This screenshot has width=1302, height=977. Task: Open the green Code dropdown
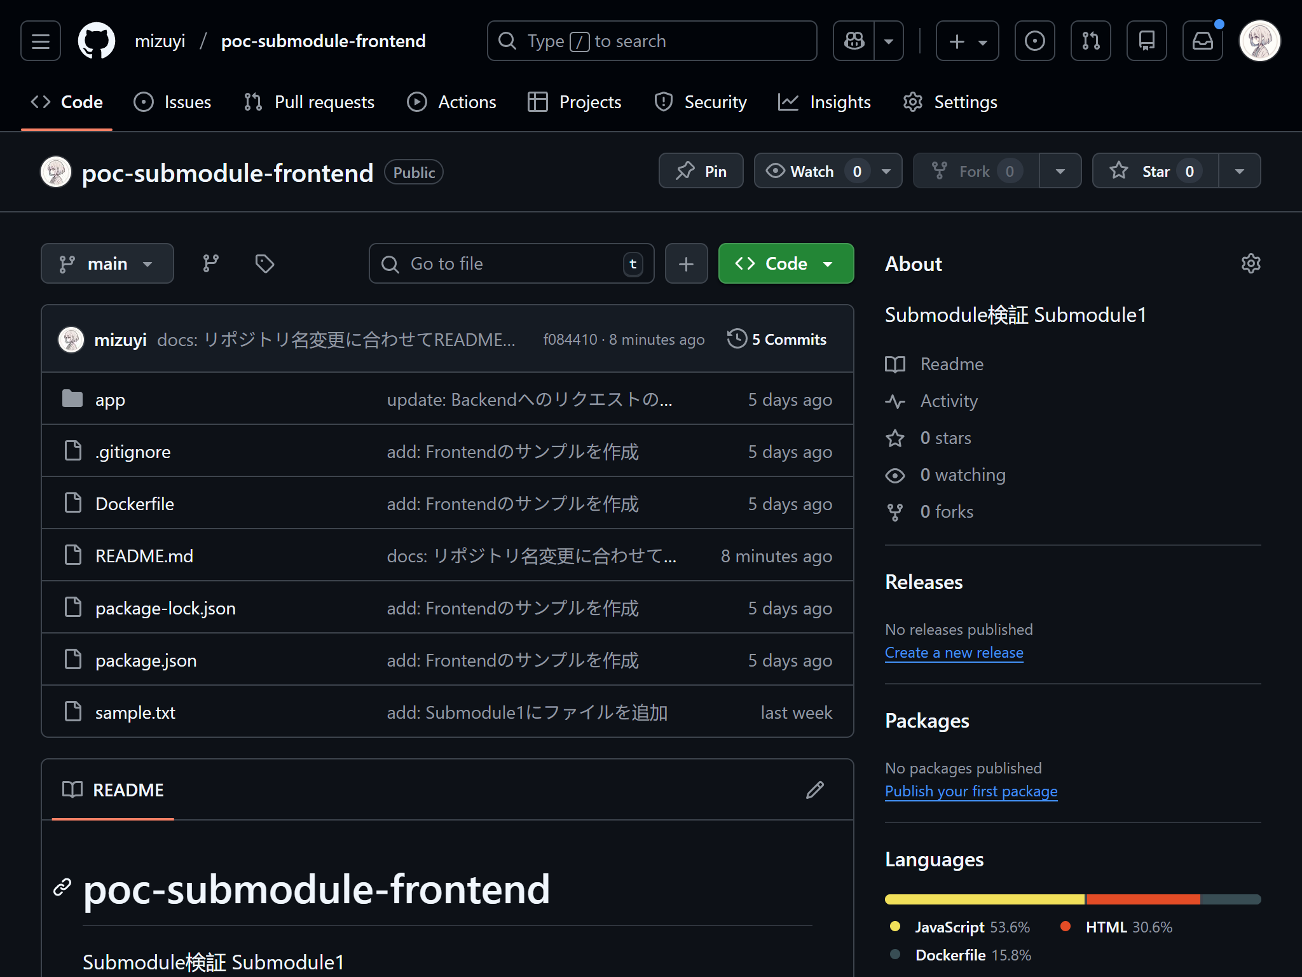pyautogui.click(x=786, y=263)
